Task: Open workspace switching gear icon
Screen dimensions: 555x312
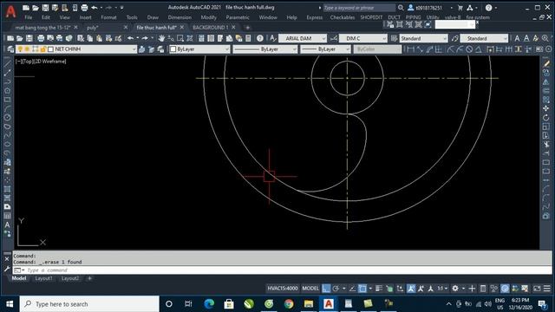Action: (455, 289)
